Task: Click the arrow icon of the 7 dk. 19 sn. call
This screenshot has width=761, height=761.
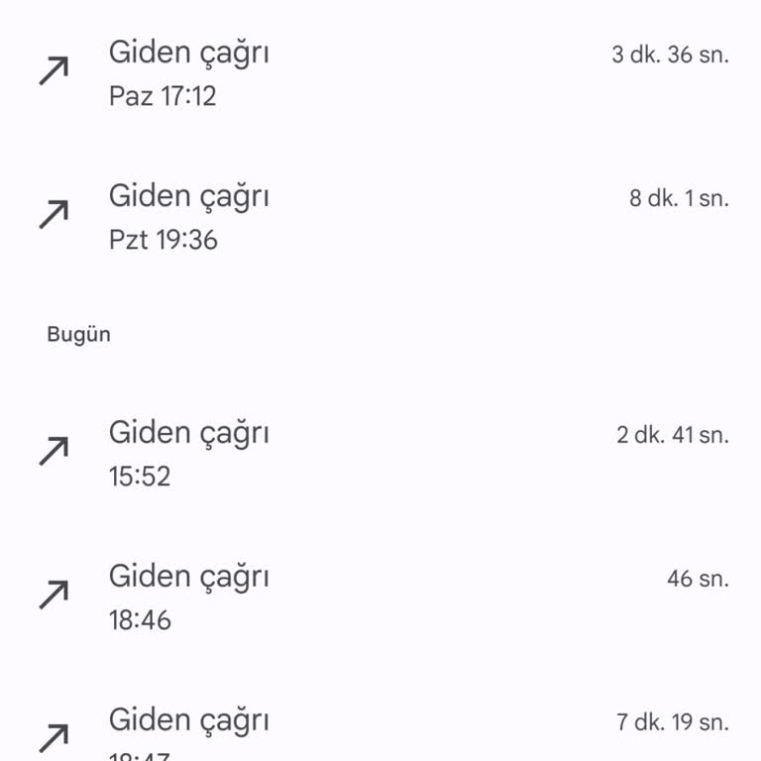Action: click(54, 737)
